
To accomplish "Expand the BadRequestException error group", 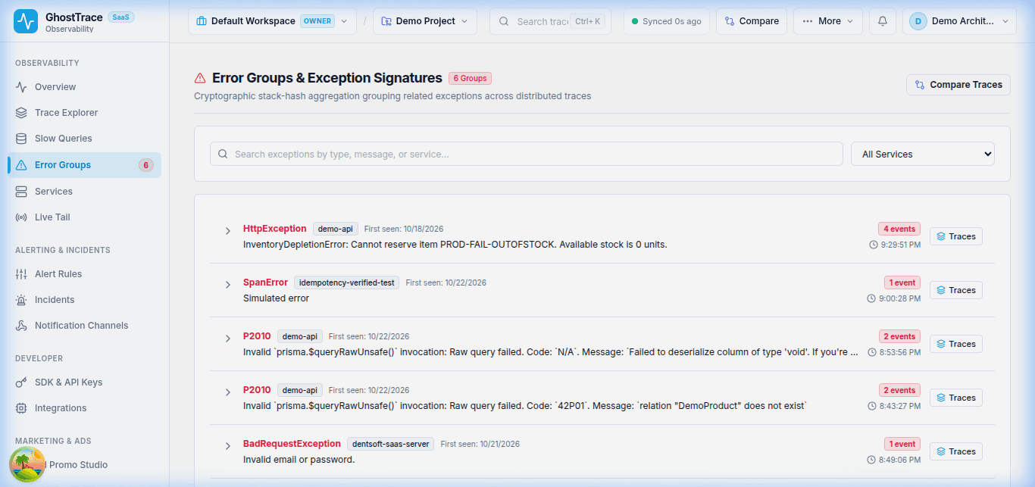I will point(228,446).
